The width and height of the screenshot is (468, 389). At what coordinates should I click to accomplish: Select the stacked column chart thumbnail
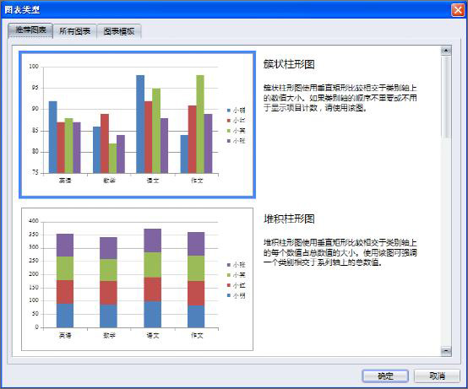click(138, 279)
